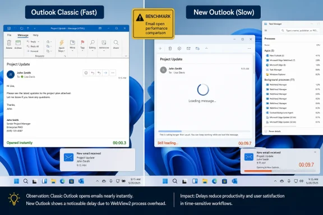The width and height of the screenshot is (323, 215).
Task: Click Reply in the Classic Respond group
Action: coord(31,42)
